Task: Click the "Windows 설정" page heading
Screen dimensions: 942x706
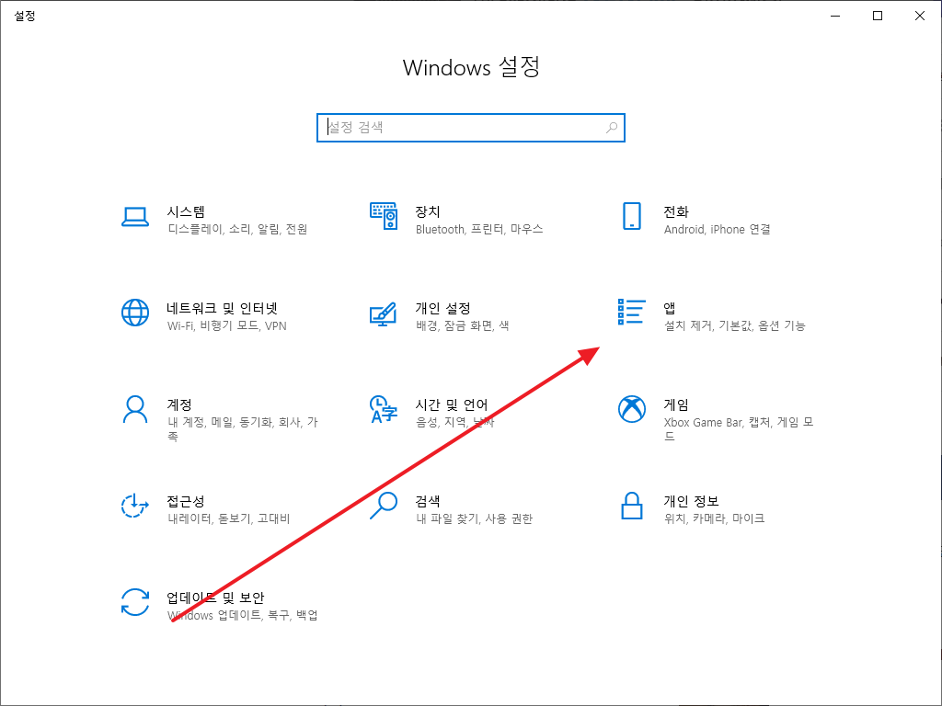Action: [471, 67]
